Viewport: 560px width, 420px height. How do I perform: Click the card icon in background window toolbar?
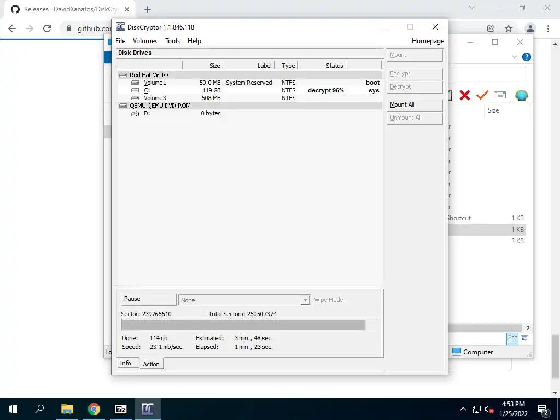pos(500,95)
